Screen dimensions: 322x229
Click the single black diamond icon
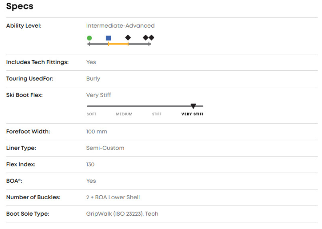point(128,38)
